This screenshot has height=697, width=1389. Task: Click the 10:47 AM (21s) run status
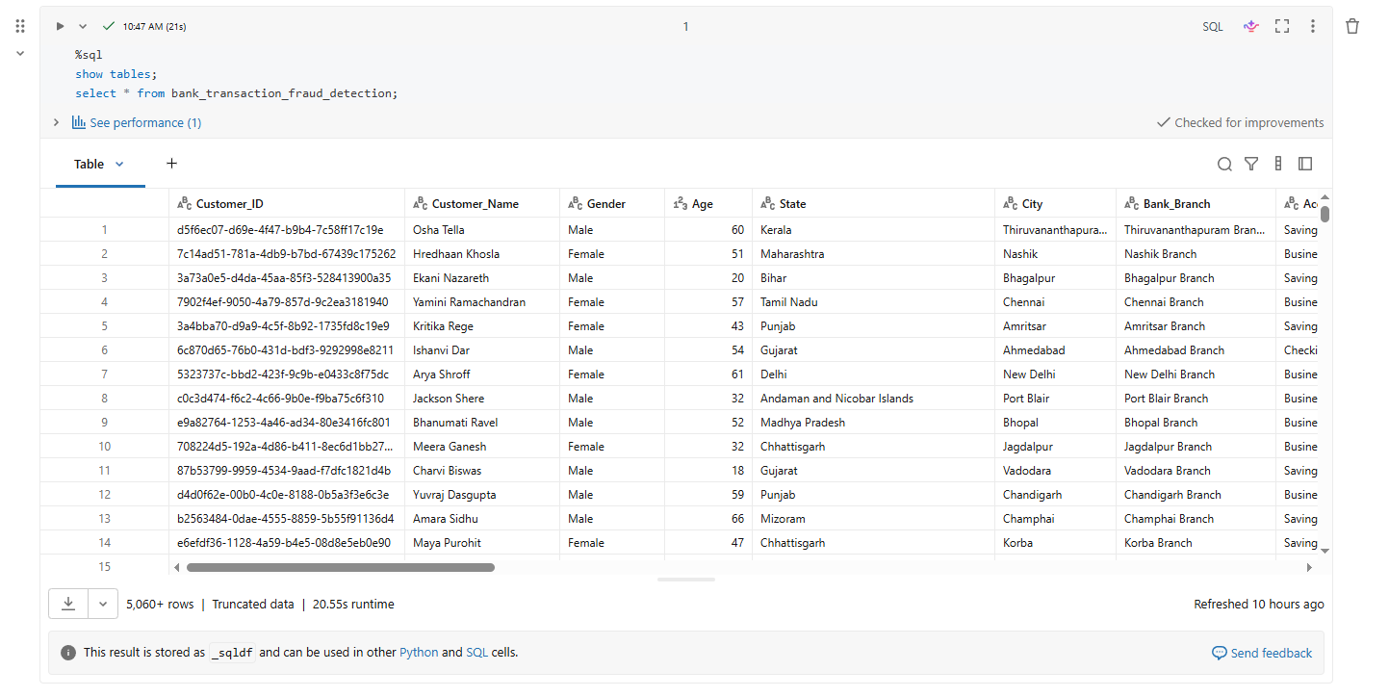pos(153,27)
